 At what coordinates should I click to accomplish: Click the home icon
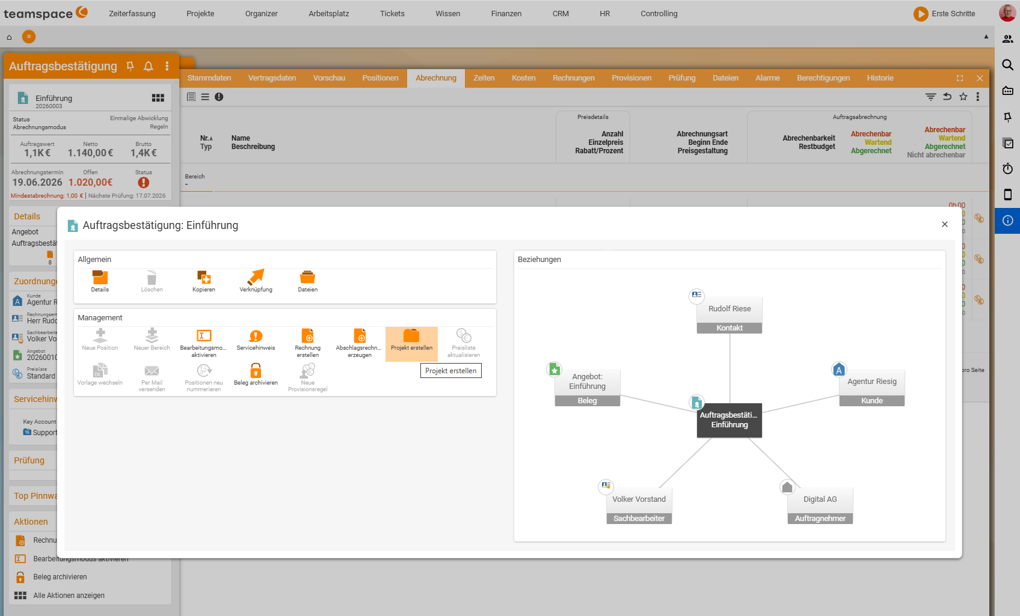pyautogui.click(x=9, y=37)
